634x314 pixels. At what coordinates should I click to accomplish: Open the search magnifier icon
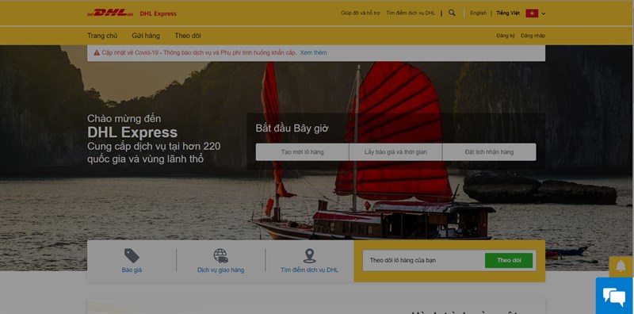[452, 13]
